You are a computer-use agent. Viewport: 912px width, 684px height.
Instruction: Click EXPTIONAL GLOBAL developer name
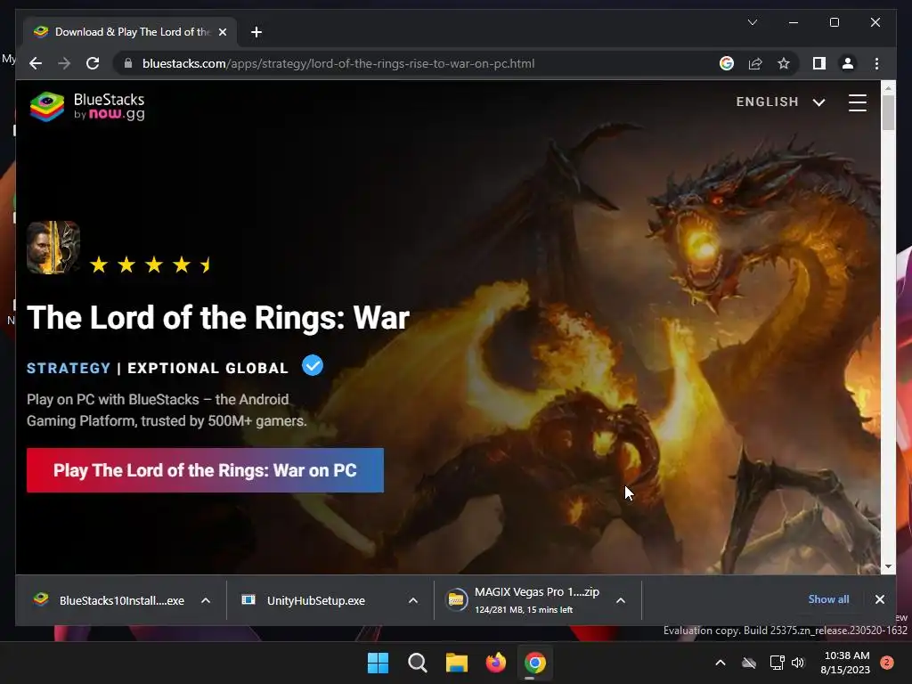click(208, 368)
